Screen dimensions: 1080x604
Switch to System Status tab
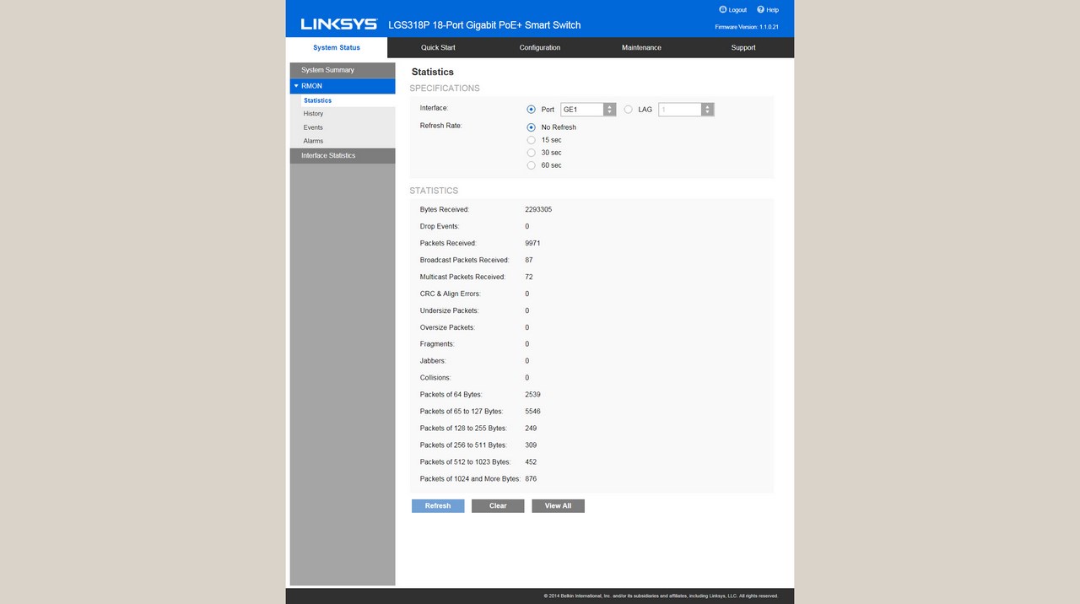[337, 48]
